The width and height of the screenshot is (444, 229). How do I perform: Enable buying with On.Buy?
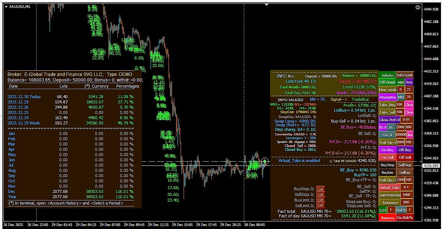coord(387,150)
